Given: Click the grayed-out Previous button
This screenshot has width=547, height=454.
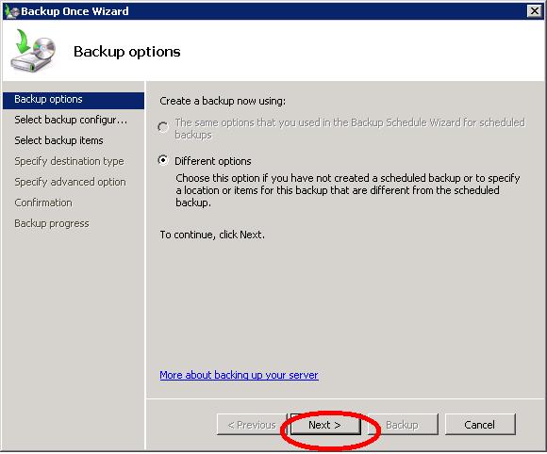Looking at the screenshot, I should click(252, 425).
